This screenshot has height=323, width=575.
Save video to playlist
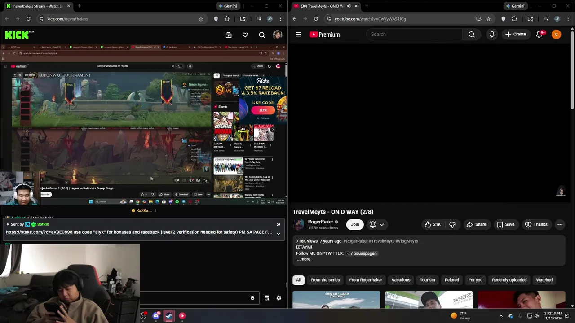tap(505, 224)
